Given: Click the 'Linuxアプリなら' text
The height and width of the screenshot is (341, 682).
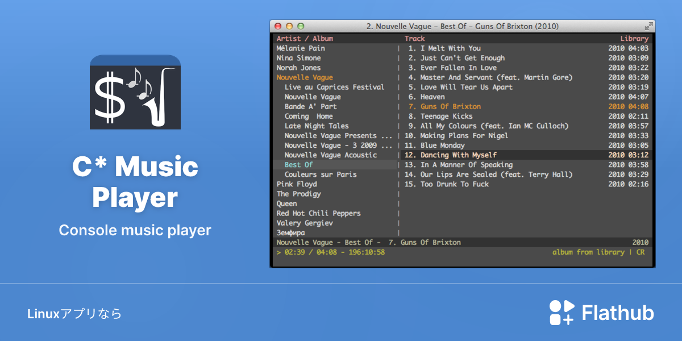Looking at the screenshot, I should click(74, 313).
